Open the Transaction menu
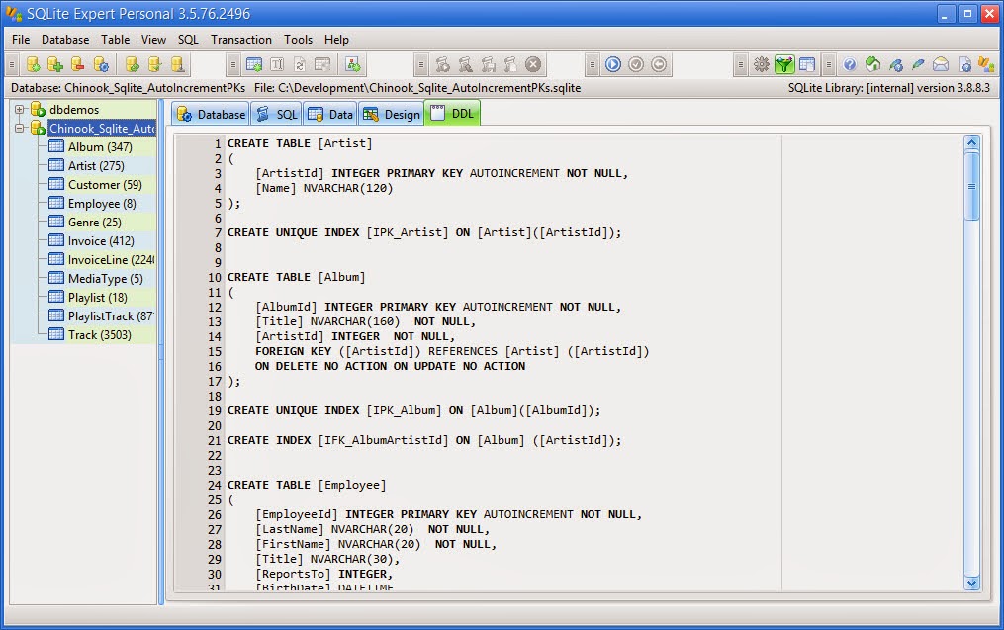Image resolution: width=1004 pixels, height=630 pixels. 240,40
